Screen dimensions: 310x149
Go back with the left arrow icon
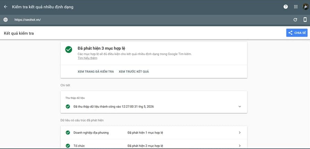tap(6, 7)
